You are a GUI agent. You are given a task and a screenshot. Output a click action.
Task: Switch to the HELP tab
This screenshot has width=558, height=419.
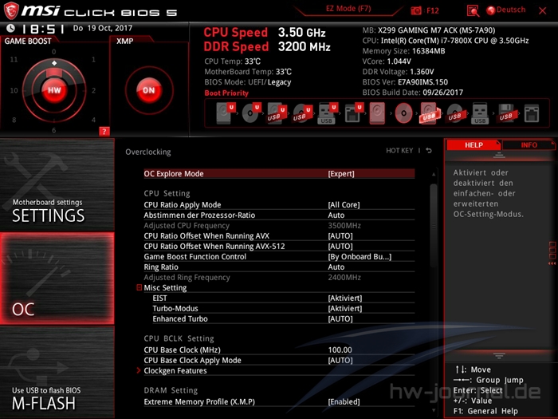pyautogui.click(x=474, y=145)
